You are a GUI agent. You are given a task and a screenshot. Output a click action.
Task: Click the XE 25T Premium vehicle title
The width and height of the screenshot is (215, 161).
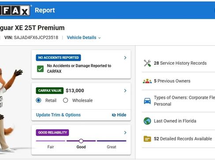click(x=32, y=28)
